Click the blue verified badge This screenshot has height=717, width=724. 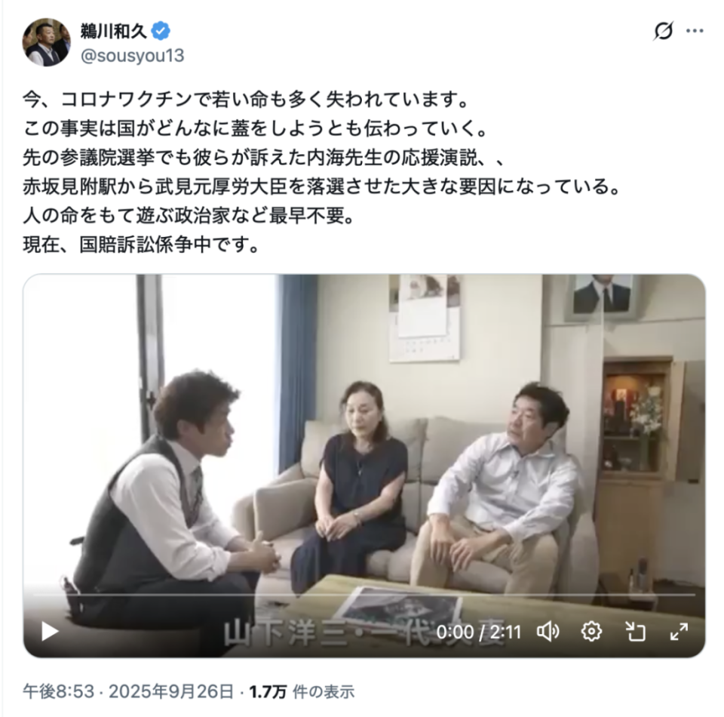161,31
